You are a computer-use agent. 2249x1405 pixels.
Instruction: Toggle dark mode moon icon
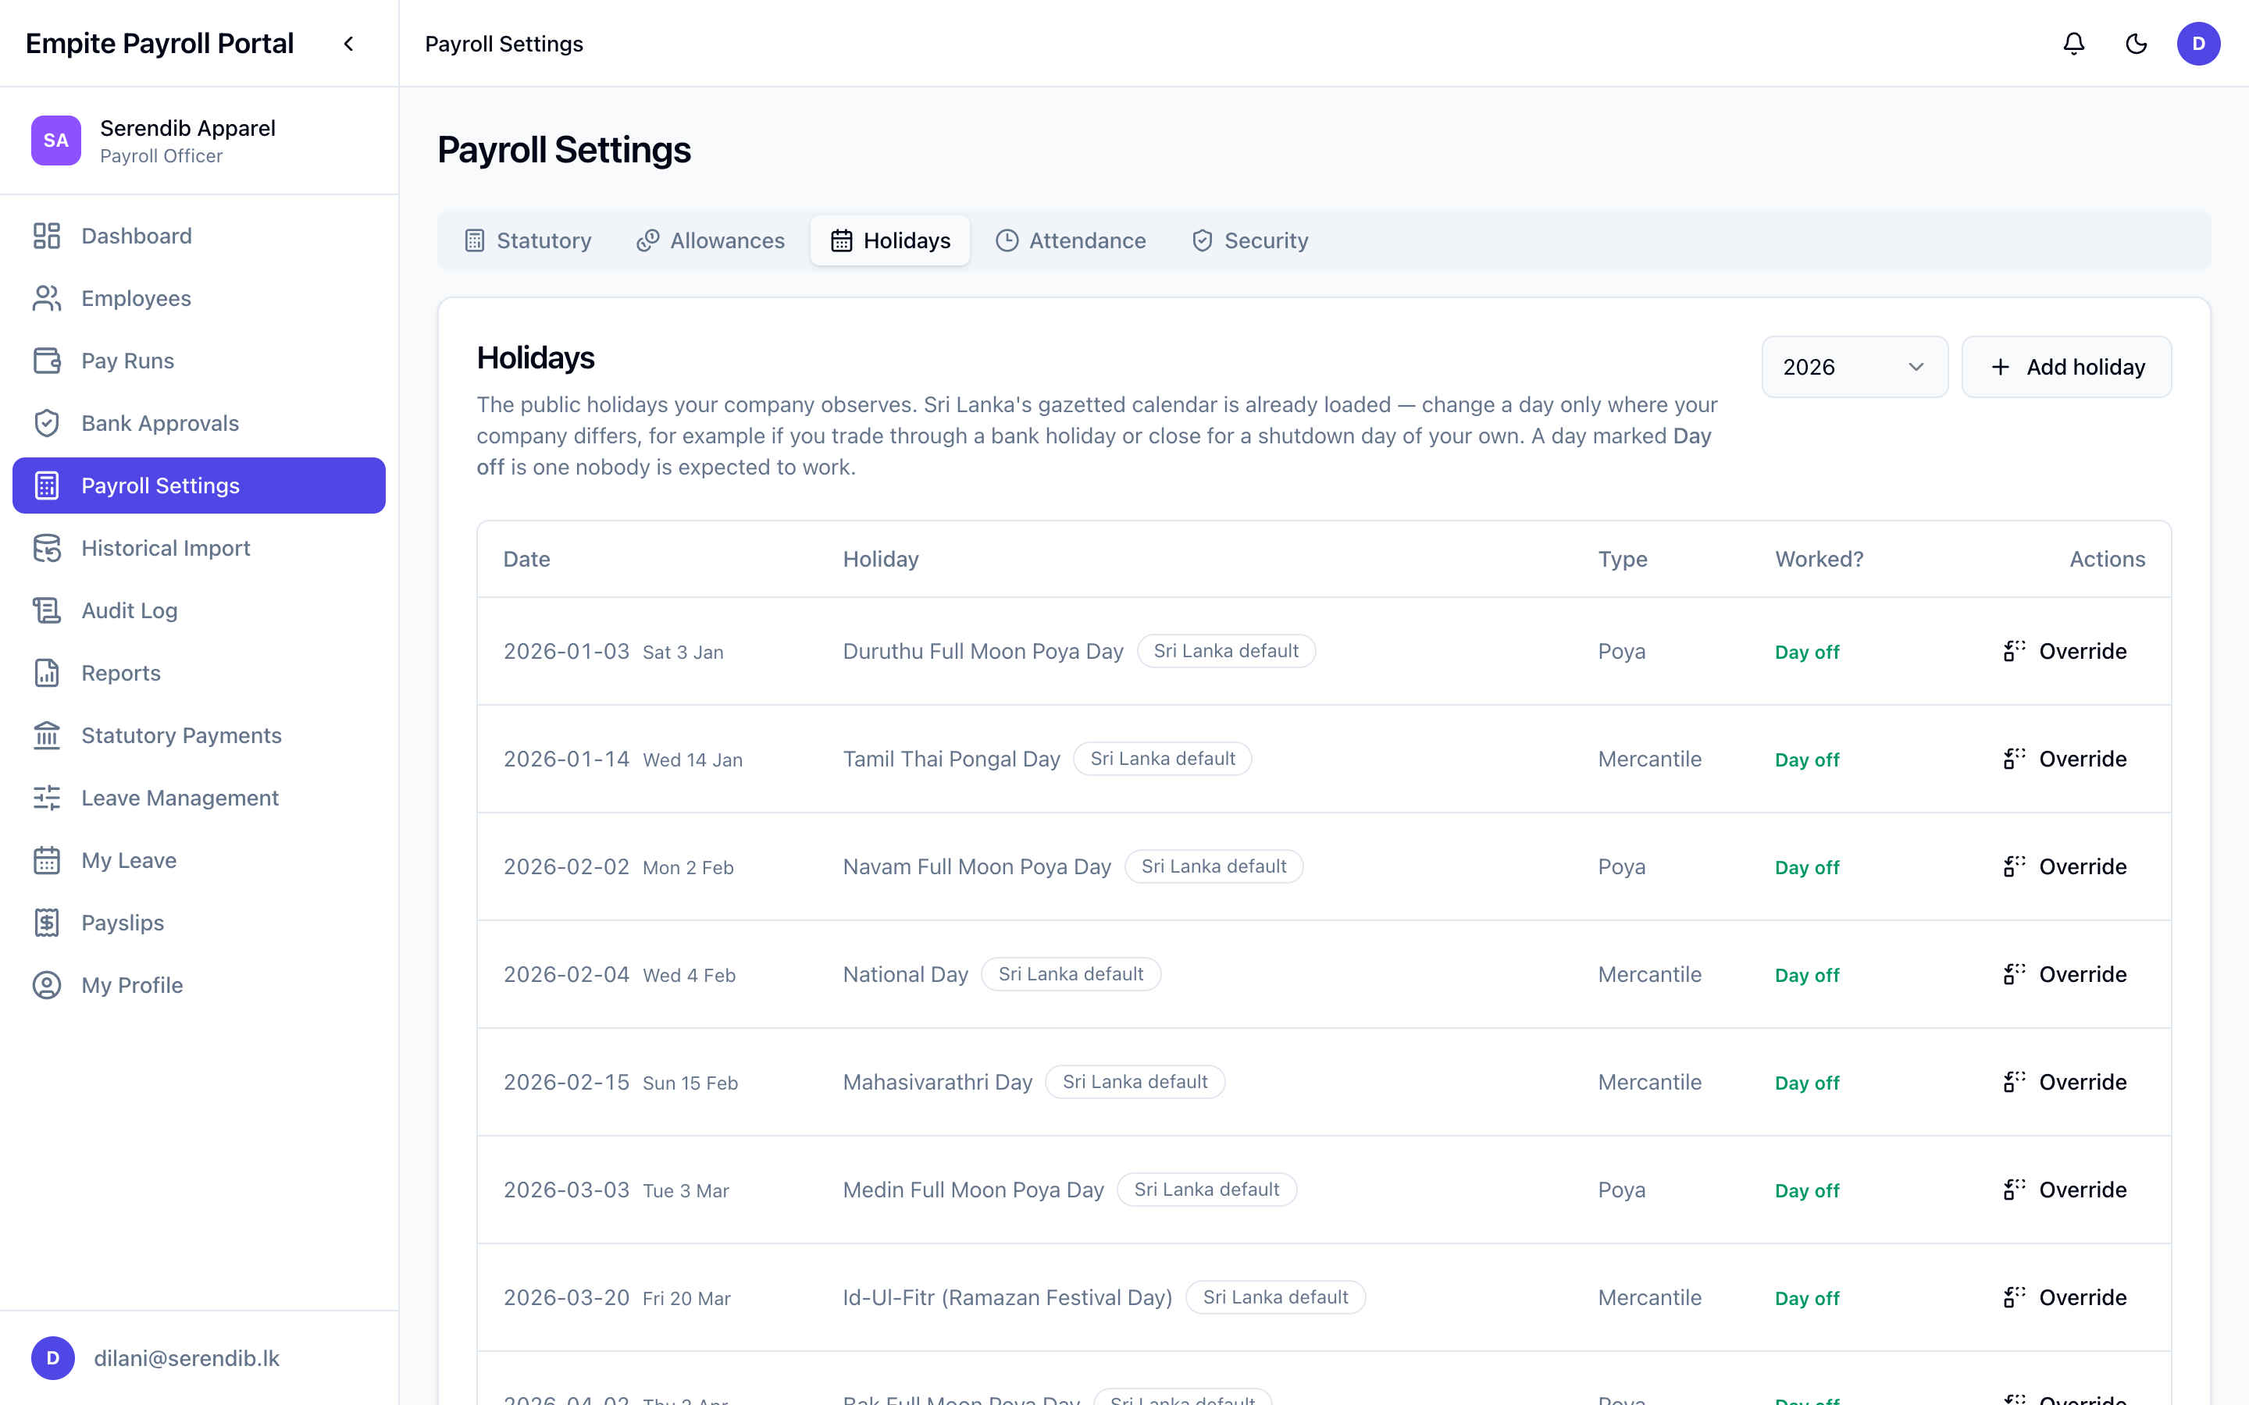[2136, 44]
